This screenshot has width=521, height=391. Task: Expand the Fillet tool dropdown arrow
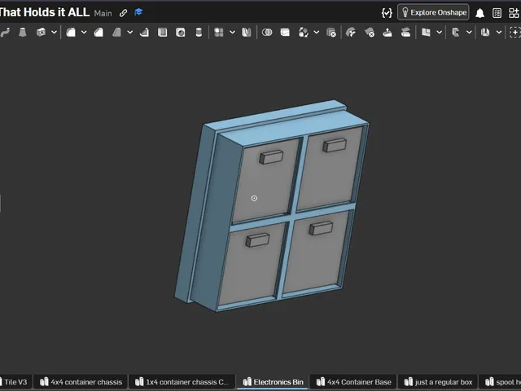84,33
